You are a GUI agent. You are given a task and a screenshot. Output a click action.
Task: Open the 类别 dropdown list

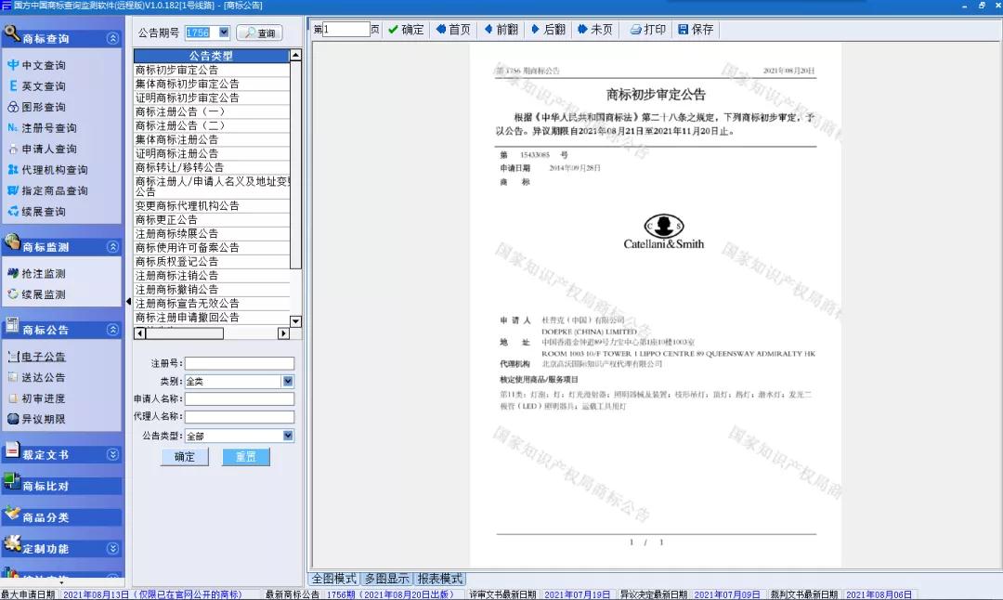coord(288,382)
